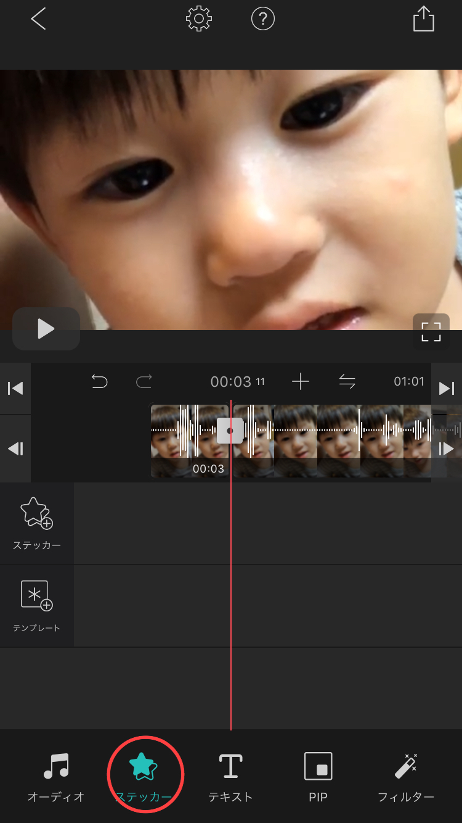Open help via question mark icon
The image size is (462, 823).
click(x=262, y=20)
